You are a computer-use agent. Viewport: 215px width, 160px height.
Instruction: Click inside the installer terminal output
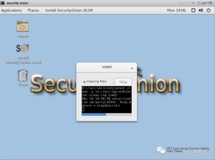107,99
